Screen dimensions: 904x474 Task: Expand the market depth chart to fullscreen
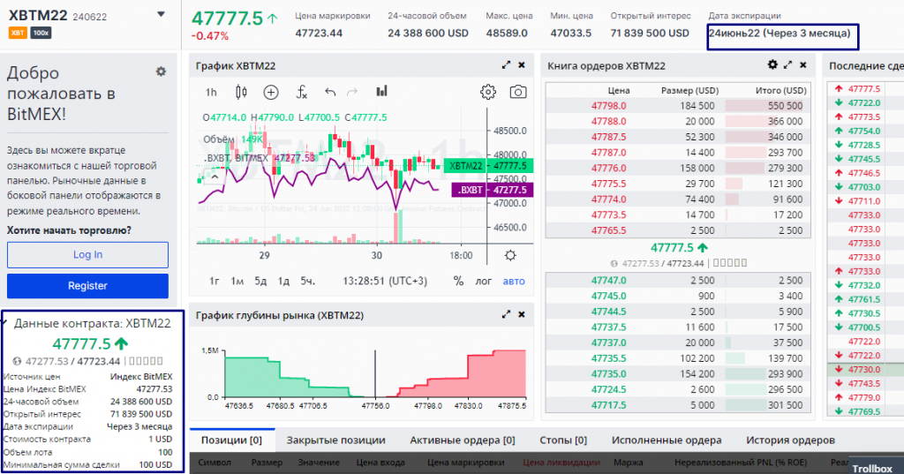click(x=506, y=314)
